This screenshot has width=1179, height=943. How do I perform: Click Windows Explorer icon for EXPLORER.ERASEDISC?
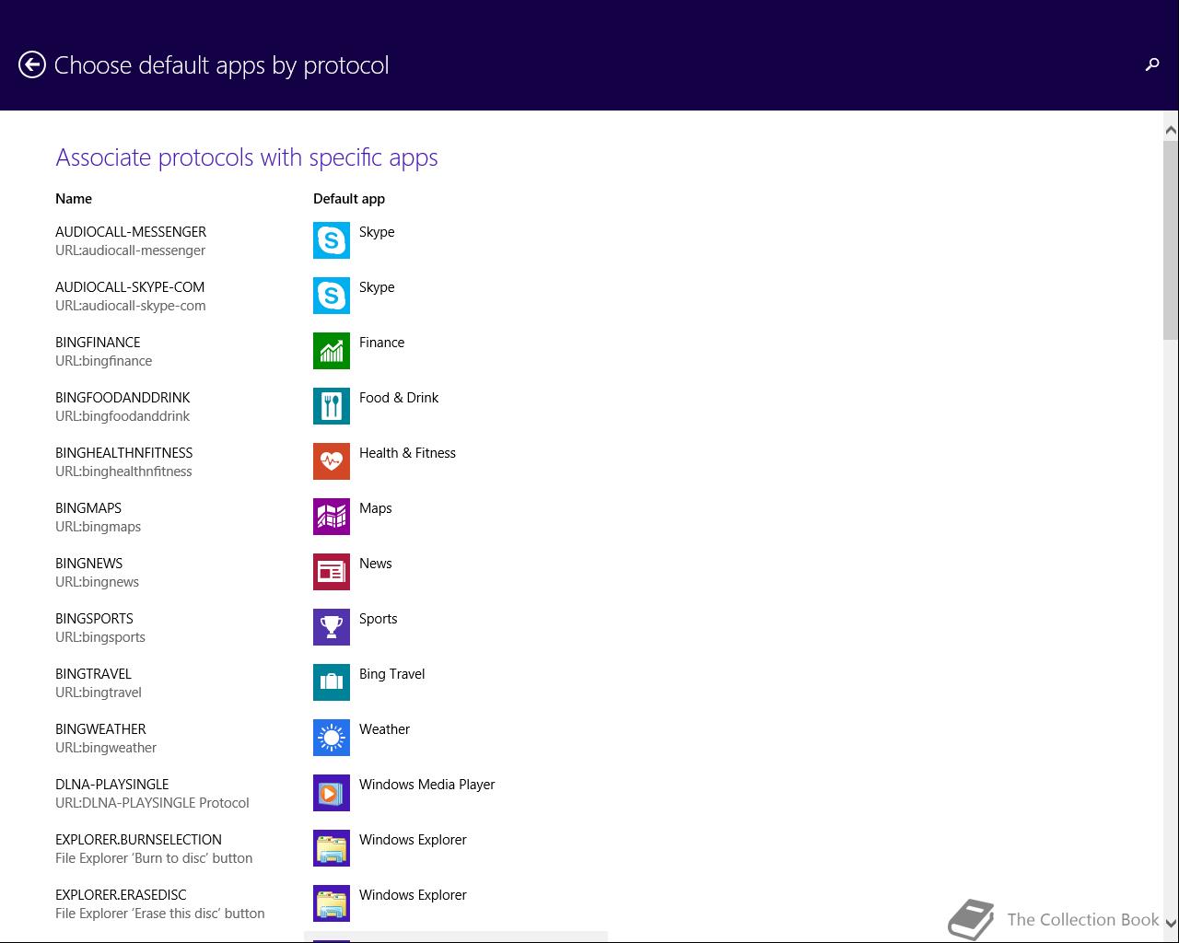[332, 903]
